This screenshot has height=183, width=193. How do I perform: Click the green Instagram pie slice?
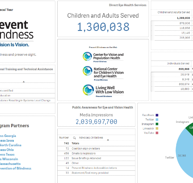coord(190,128)
